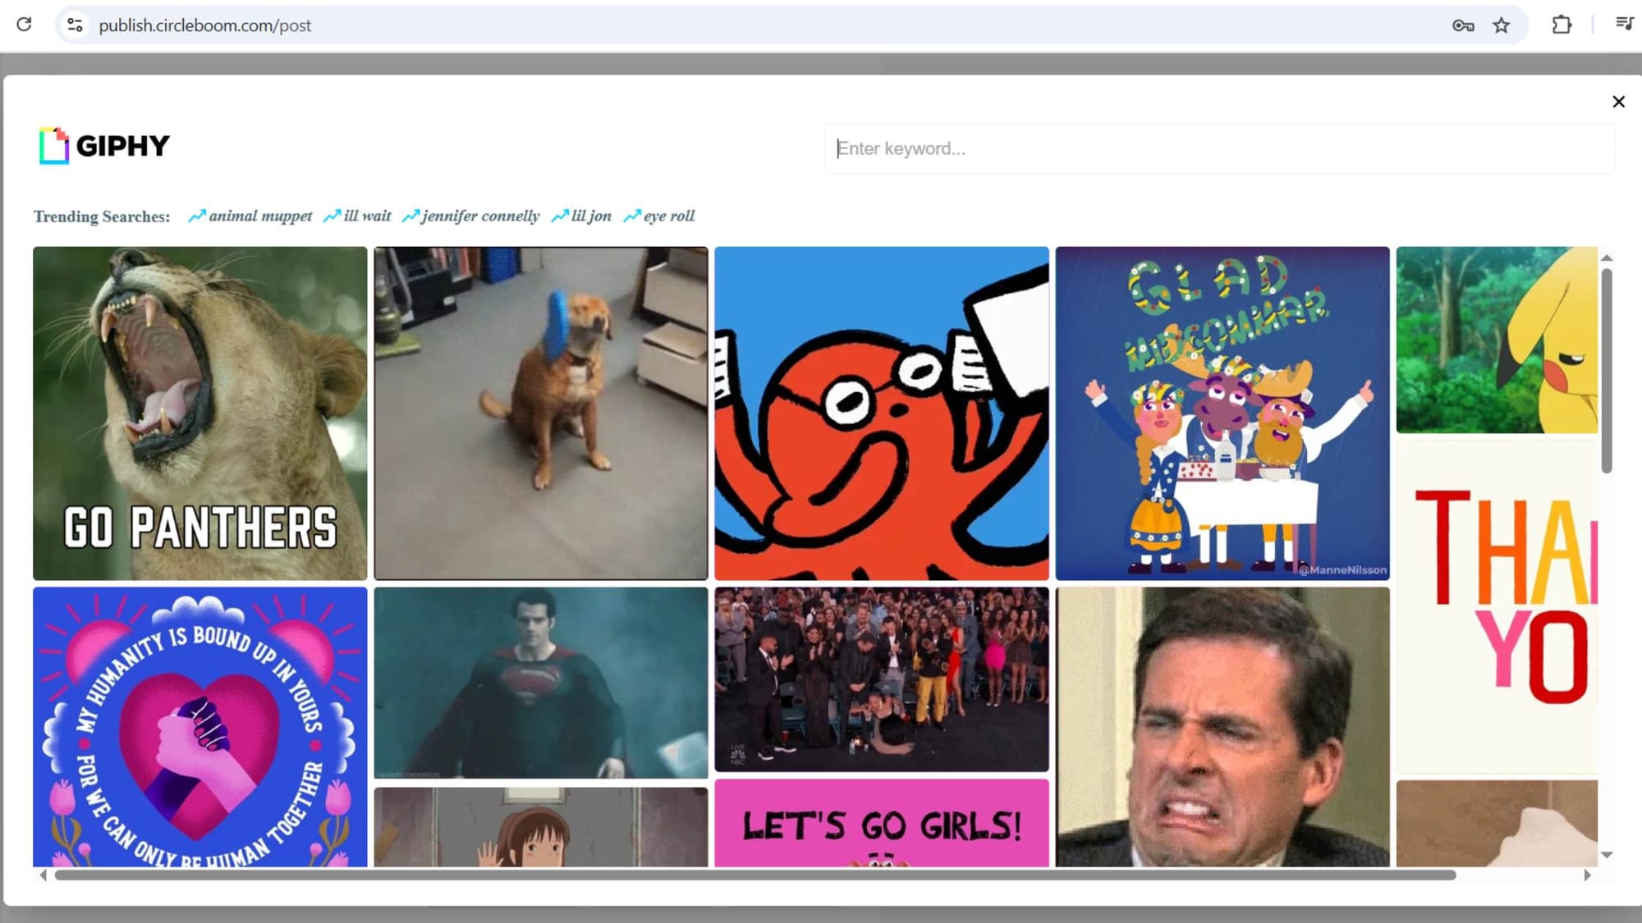
Task: Click the GIPHY logo icon
Action: coord(53,146)
